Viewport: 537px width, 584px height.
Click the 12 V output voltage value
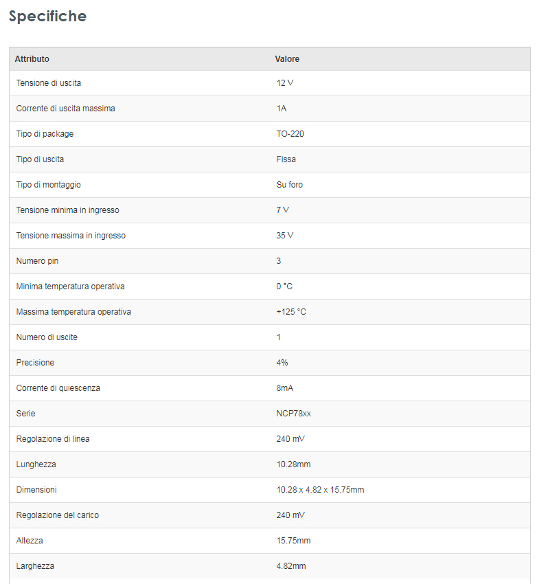point(285,83)
